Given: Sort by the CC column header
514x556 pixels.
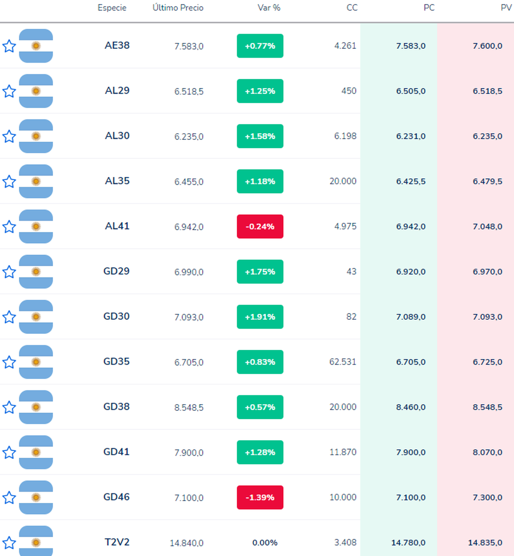Looking at the screenshot, I should (x=351, y=7).
